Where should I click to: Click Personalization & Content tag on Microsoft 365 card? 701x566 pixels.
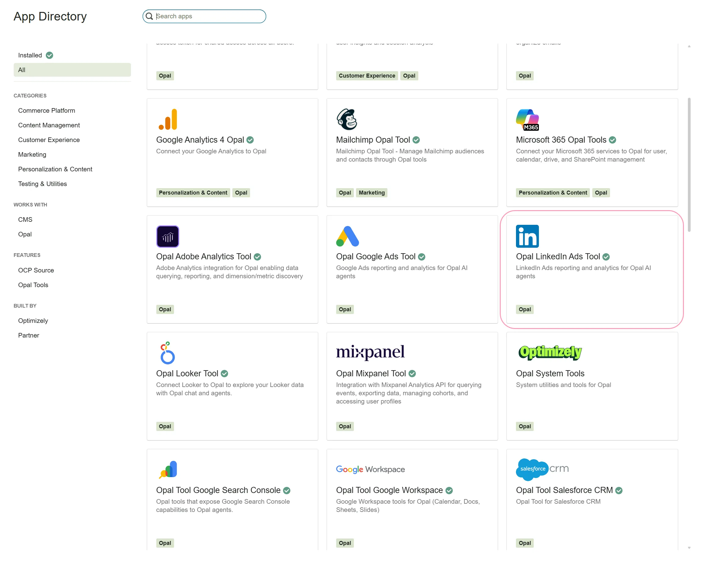(x=553, y=193)
